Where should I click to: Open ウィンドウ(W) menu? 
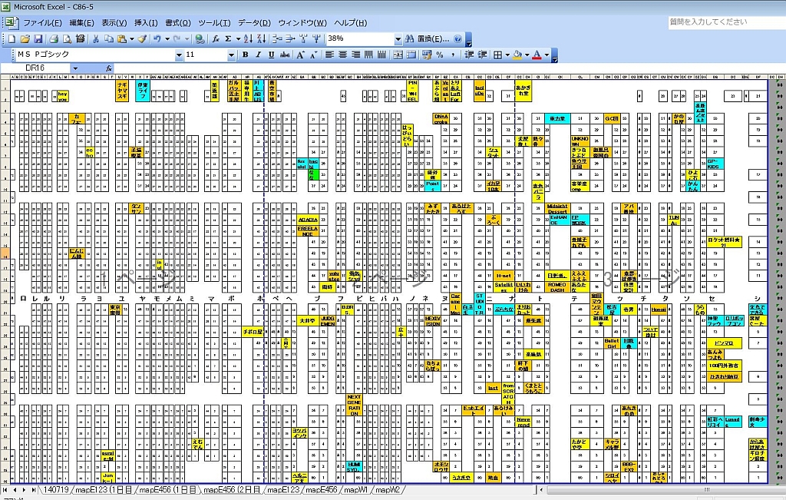(302, 22)
